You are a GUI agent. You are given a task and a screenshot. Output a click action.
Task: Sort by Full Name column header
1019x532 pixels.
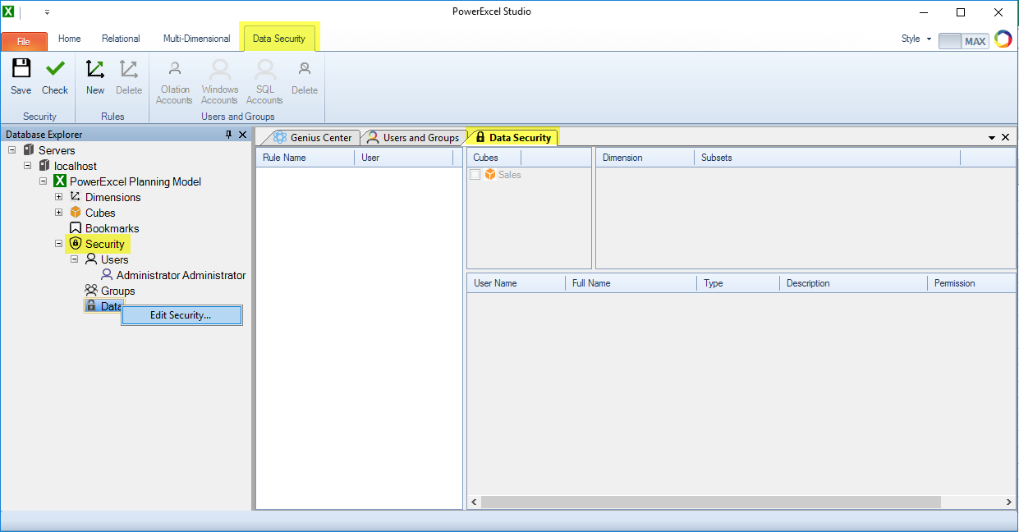pyautogui.click(x=631, y=283)
